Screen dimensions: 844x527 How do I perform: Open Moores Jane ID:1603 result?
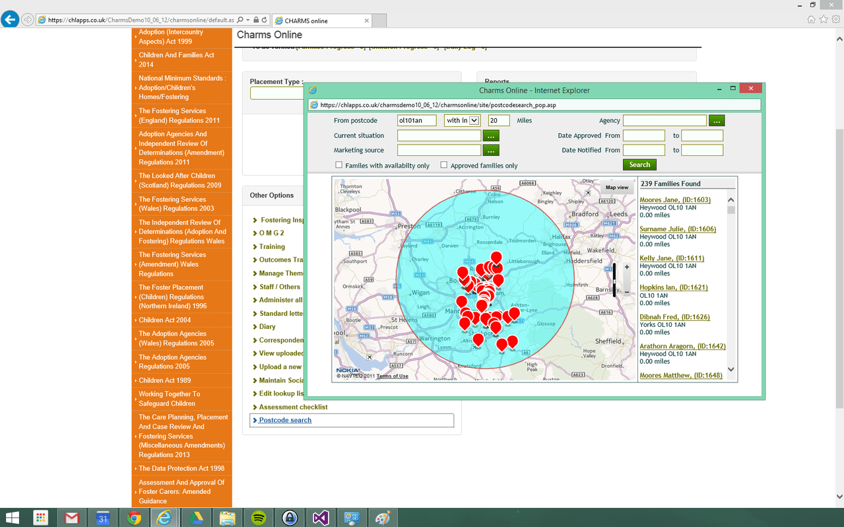pos(675,200)
